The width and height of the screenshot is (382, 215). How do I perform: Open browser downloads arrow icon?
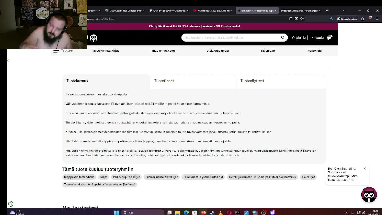point(331,19)
